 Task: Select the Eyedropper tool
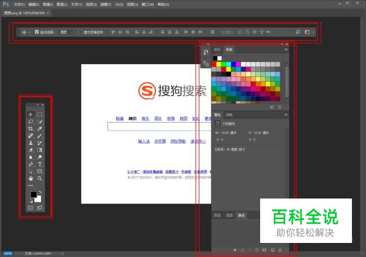(x=39, y=128)
